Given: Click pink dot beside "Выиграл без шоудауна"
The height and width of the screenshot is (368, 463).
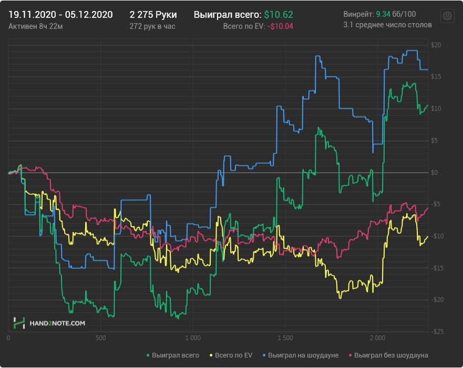Looking at the screenshot, I should click(350, 355).
